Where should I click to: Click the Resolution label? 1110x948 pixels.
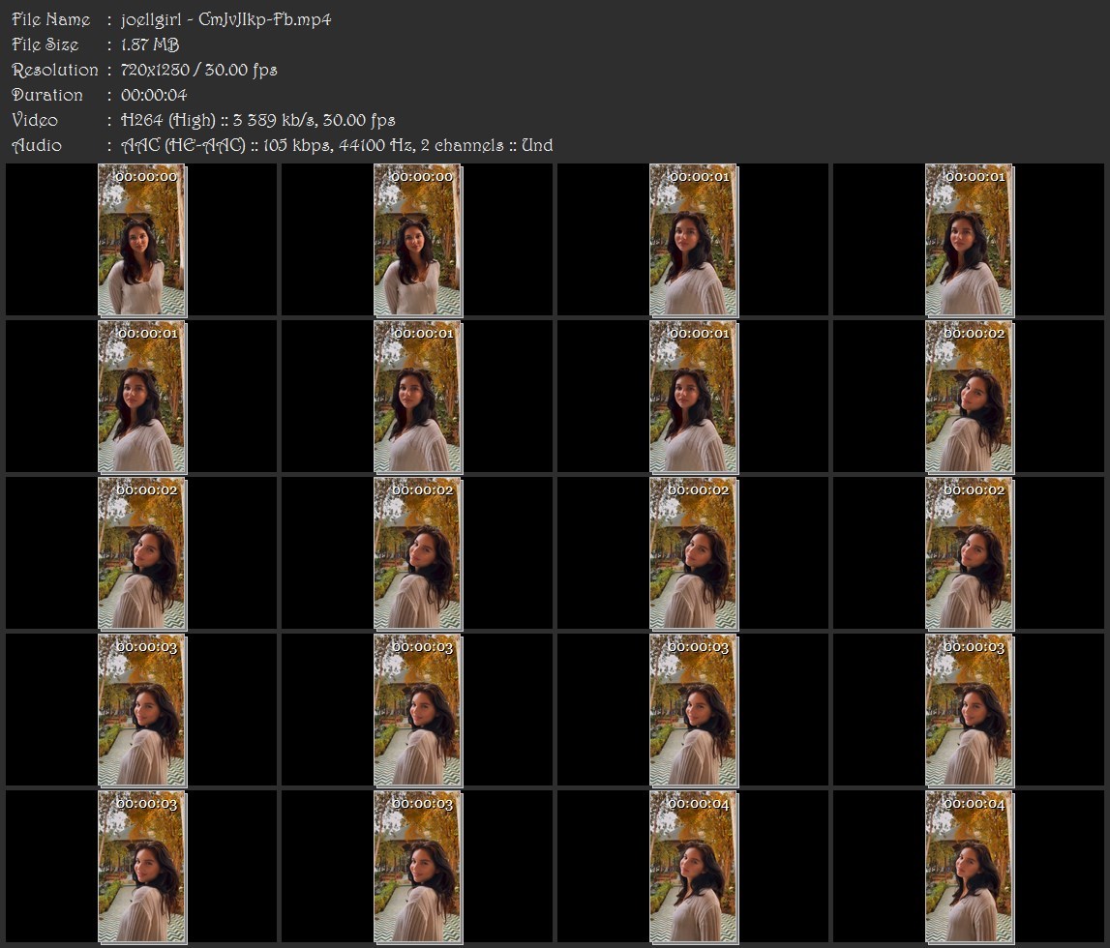(55, 70)
